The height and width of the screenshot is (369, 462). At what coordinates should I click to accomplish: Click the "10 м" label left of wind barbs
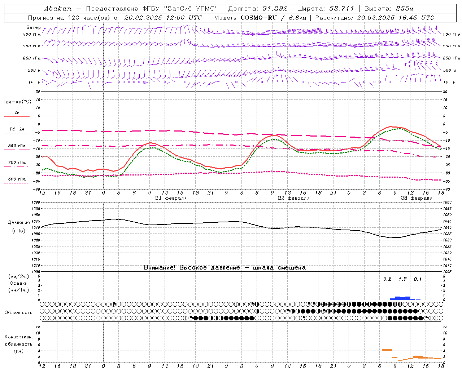pos(35,82)
